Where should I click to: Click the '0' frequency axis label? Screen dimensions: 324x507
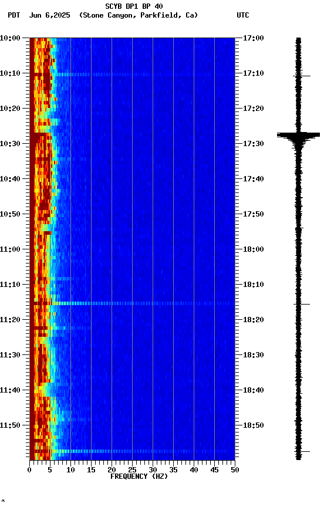pos(30,470)
